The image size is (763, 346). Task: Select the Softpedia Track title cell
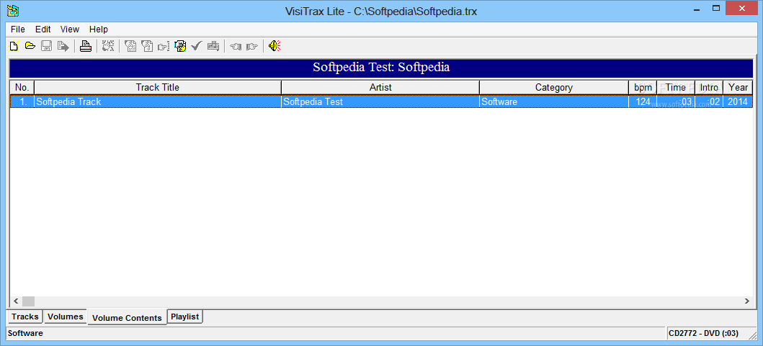(158, 101)
